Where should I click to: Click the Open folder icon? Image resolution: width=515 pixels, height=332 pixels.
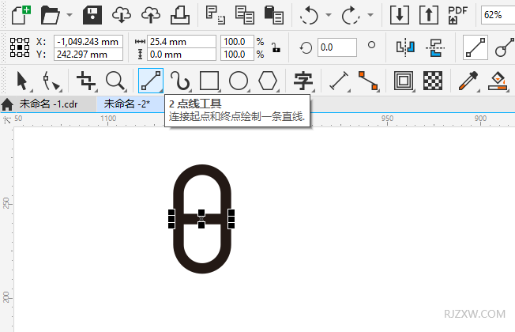[x=51, y=15]
